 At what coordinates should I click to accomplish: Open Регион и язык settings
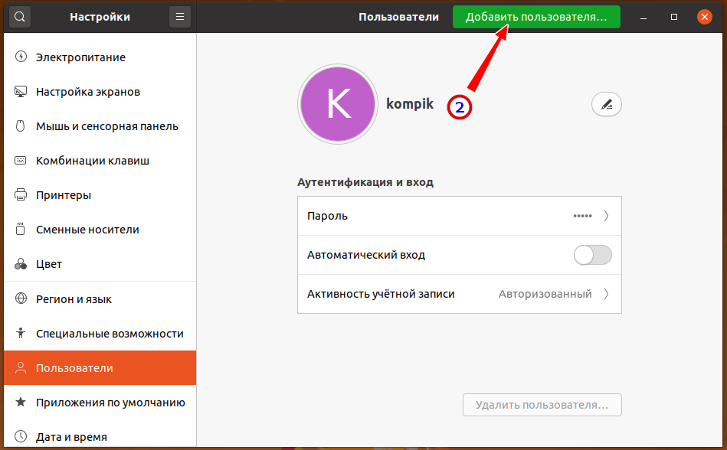[x=75, y=299]
